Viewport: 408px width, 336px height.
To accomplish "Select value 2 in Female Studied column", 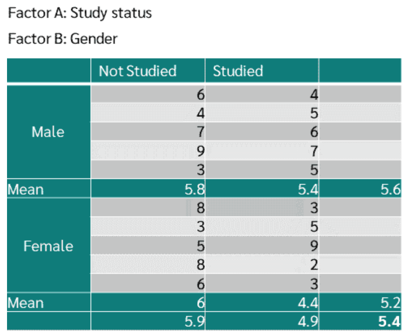I will pyautogui.click(x=314, y=265).
